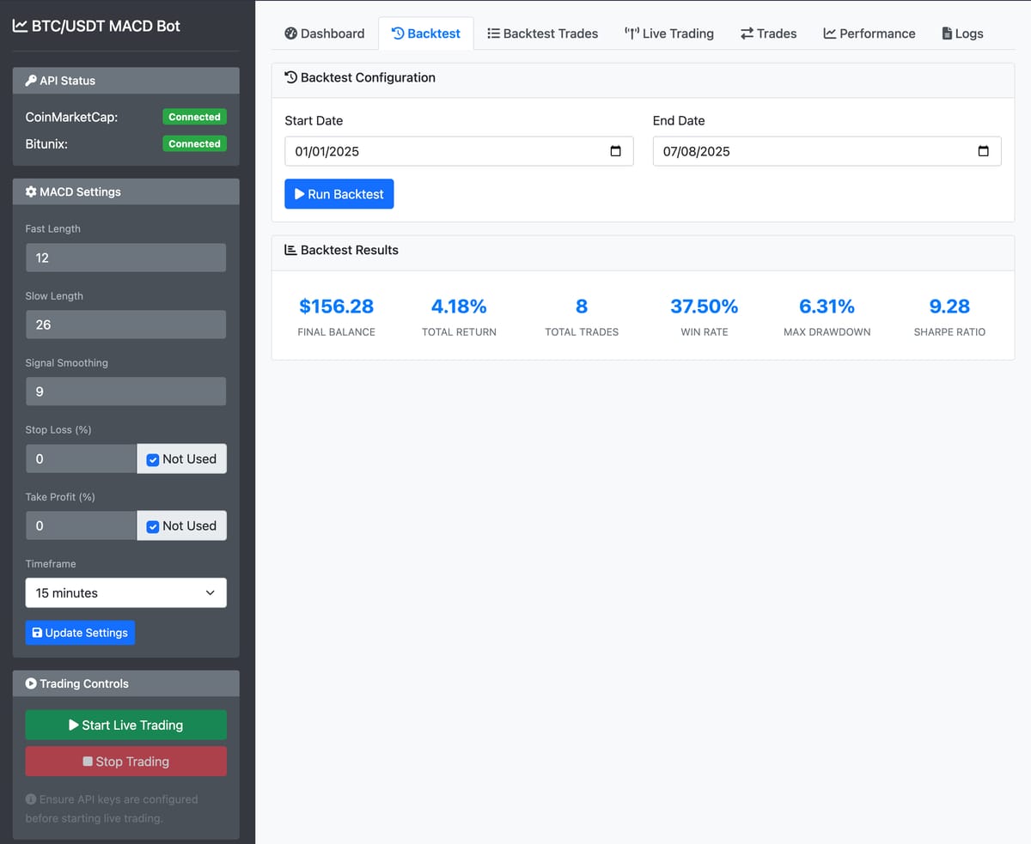This screenshot has width=1031, height=844.
Task: Start Live Trading with green button
Action: click(126, 725)
